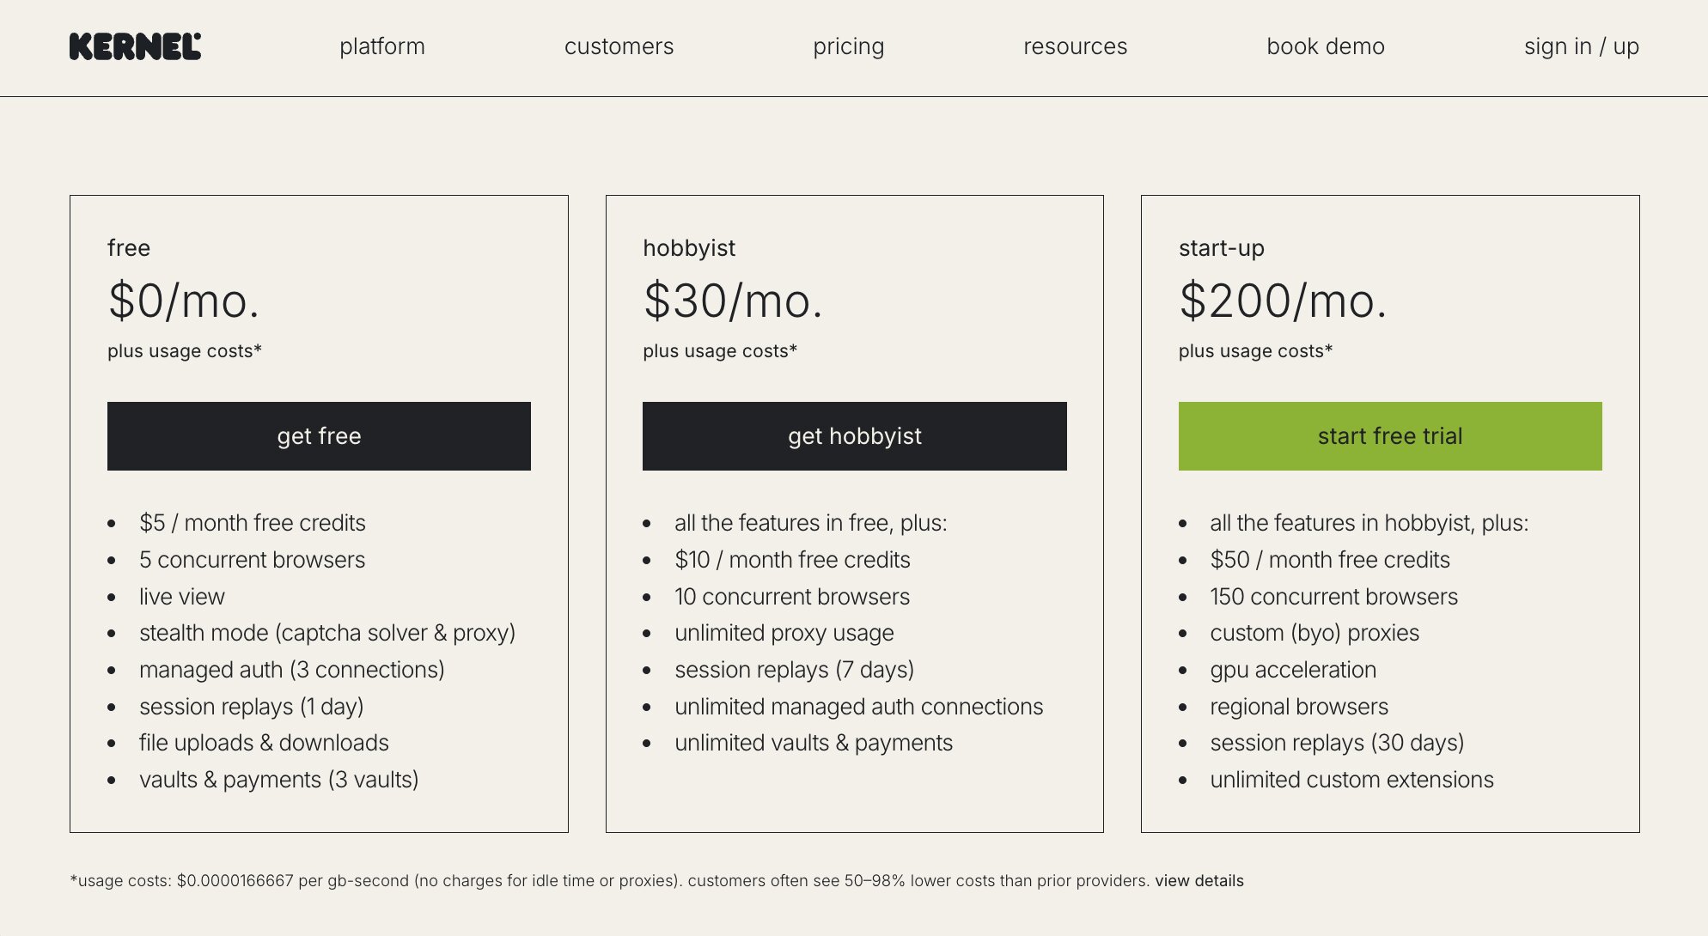Click 'session replays (7 days)'
The image size is (1708, 936).
[x=795, y=670]
